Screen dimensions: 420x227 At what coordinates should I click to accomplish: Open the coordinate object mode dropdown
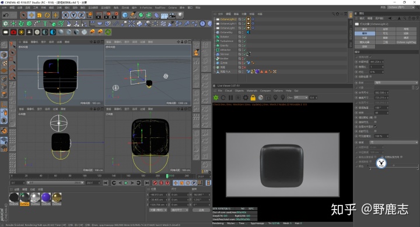[x=158, y=210]
